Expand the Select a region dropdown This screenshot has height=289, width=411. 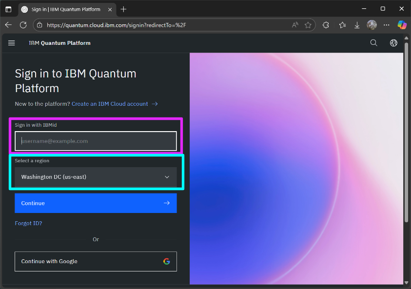pos(96,177)
